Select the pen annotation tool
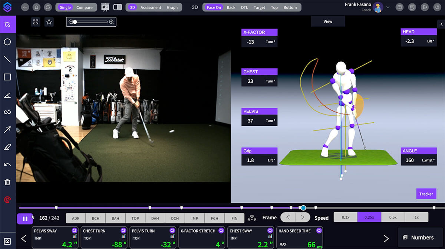Image resolution: width=445 pixels, height=249 pixels. pos(7,147)
